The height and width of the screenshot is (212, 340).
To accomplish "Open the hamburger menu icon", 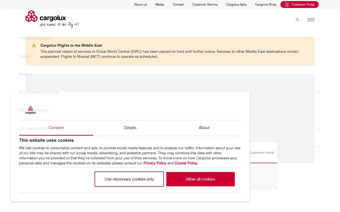I will [x=311, y=20].
